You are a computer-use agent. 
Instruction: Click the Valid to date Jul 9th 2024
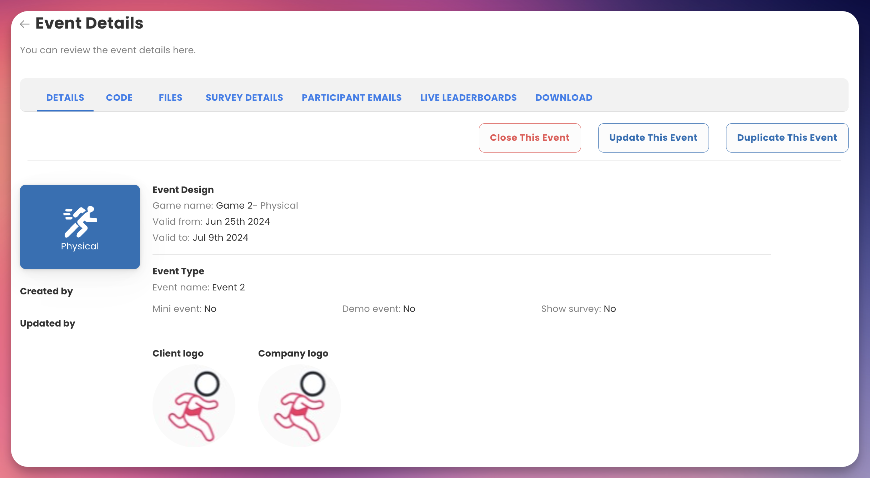click(x=220, y=238)
